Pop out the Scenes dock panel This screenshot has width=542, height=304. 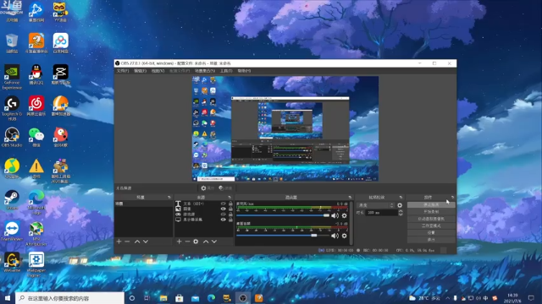pos(169,198)
